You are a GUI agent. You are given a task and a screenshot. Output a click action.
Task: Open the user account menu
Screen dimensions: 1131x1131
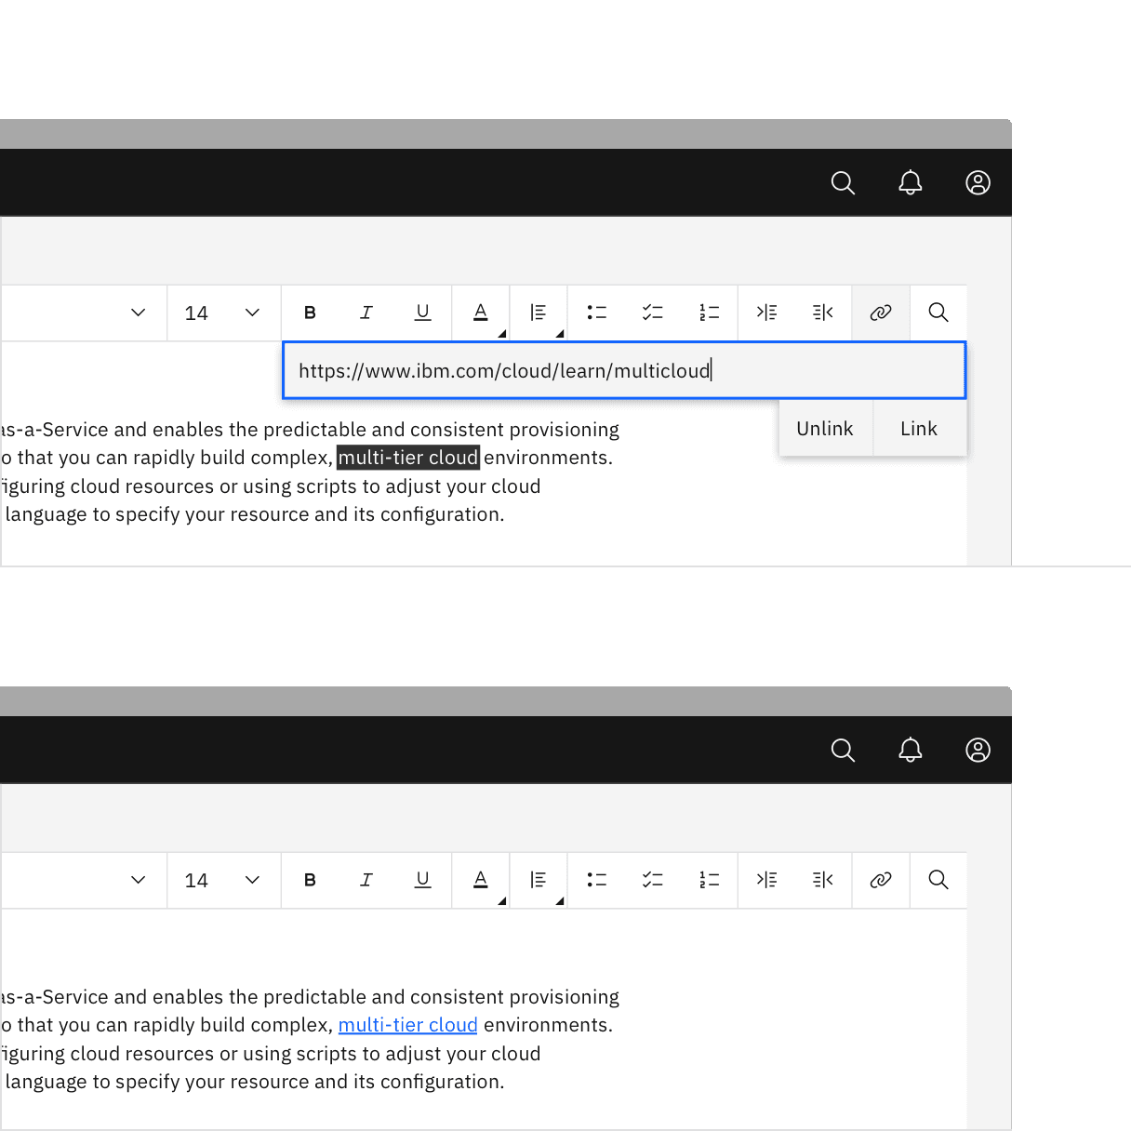pyautogui.click(x=978, y=182)
